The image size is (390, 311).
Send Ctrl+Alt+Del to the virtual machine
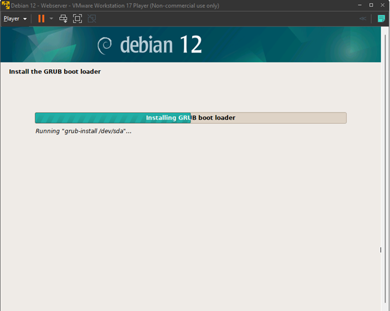pos(63,19)
